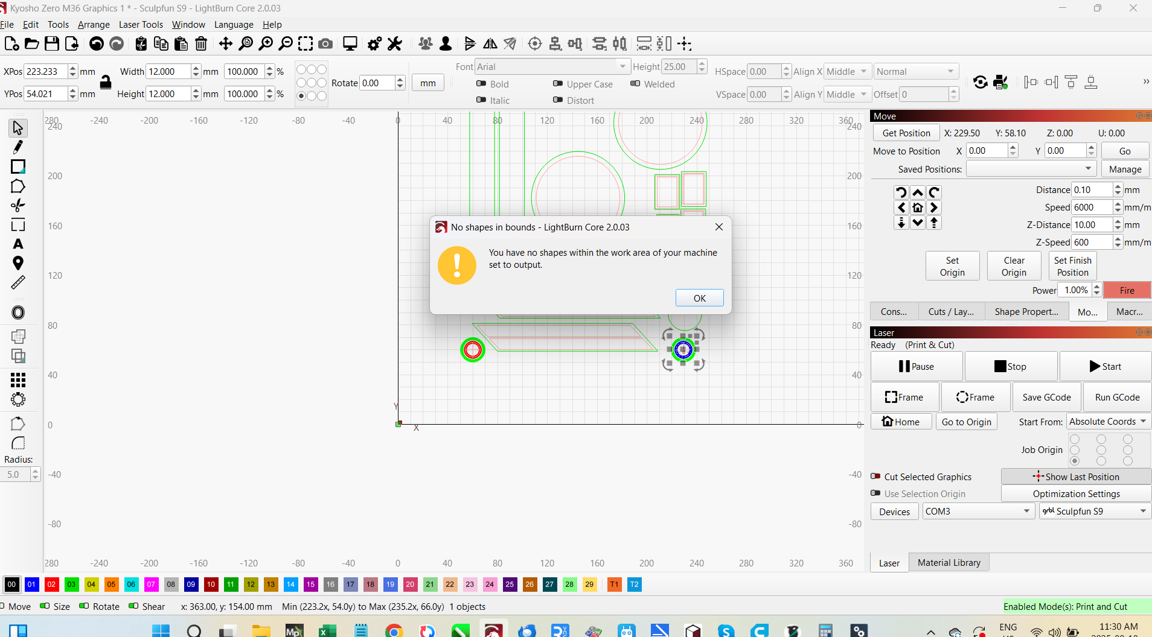Open the COM3 port dropdown
The height and width of the screenshot is (637, 1152).
(977, 511)
